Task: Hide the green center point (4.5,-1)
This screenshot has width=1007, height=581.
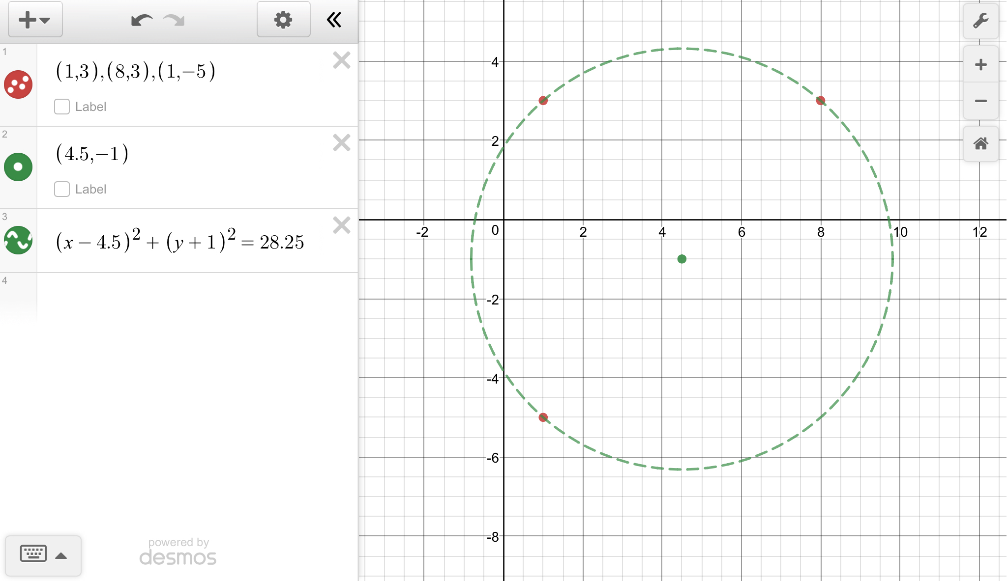Action: pyautogui.click(x=18, y=167)
